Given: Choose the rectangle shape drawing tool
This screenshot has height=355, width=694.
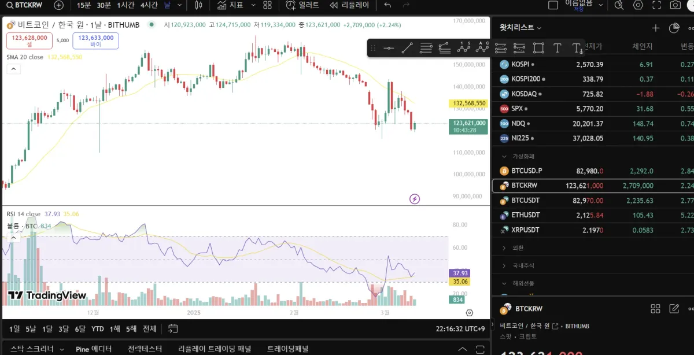Looking at the screenshot, I should coord(538,48).
